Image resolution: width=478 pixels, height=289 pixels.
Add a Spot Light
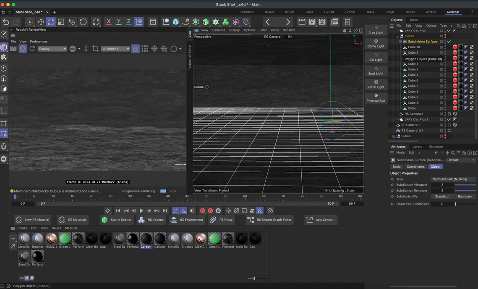tap(376, 71)
